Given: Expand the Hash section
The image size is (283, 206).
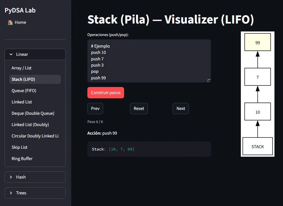Looking at the screenshot, I should coord(35,177).
